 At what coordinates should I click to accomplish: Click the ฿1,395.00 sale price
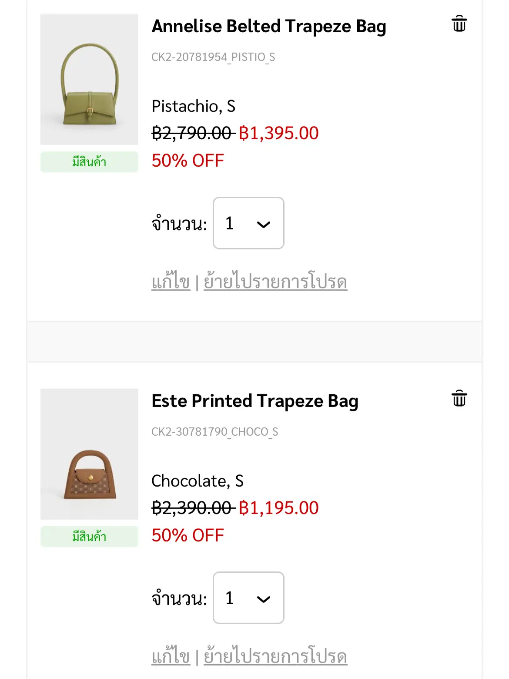[279, 133]
